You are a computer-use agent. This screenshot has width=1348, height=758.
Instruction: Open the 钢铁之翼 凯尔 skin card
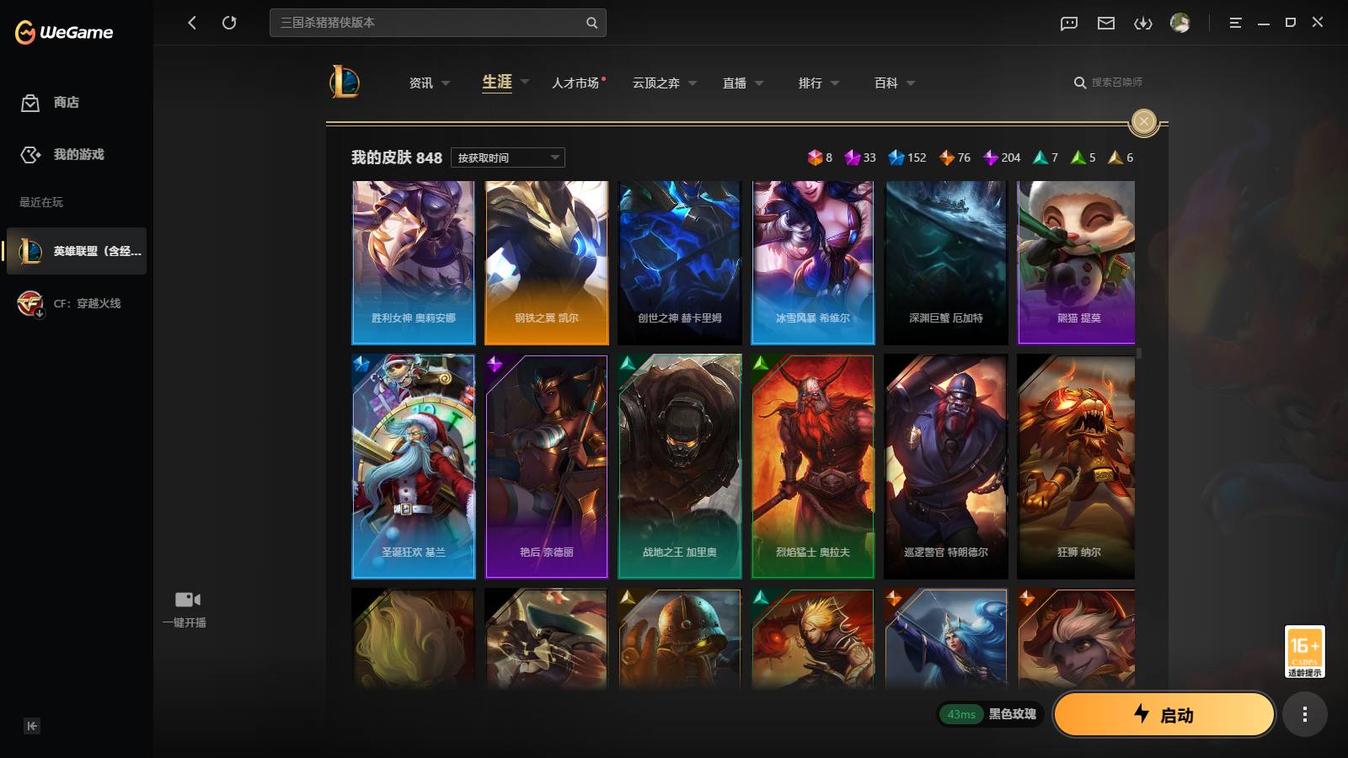tap(547, 262)
